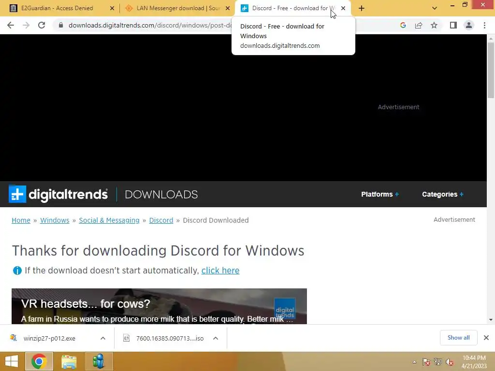Open the Chrome profile avatar

pos(469,25)
